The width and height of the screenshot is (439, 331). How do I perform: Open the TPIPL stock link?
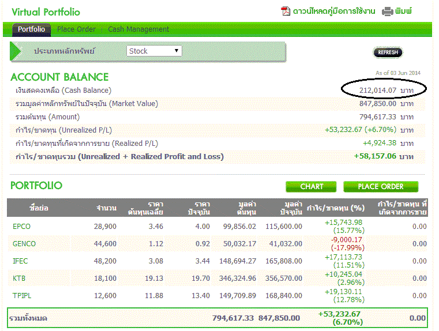pyautogui.click(x=22, y=296)
